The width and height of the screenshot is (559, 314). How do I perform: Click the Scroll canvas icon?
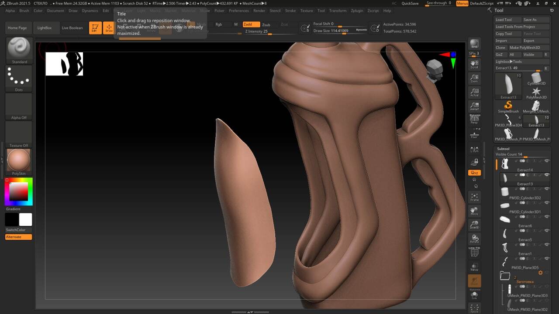474,64
